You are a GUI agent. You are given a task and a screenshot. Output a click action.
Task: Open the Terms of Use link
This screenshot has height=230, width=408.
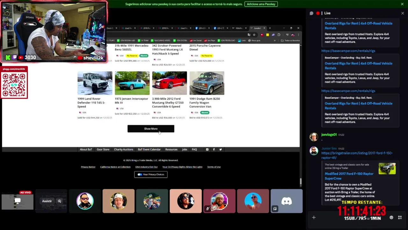point(214,167)
